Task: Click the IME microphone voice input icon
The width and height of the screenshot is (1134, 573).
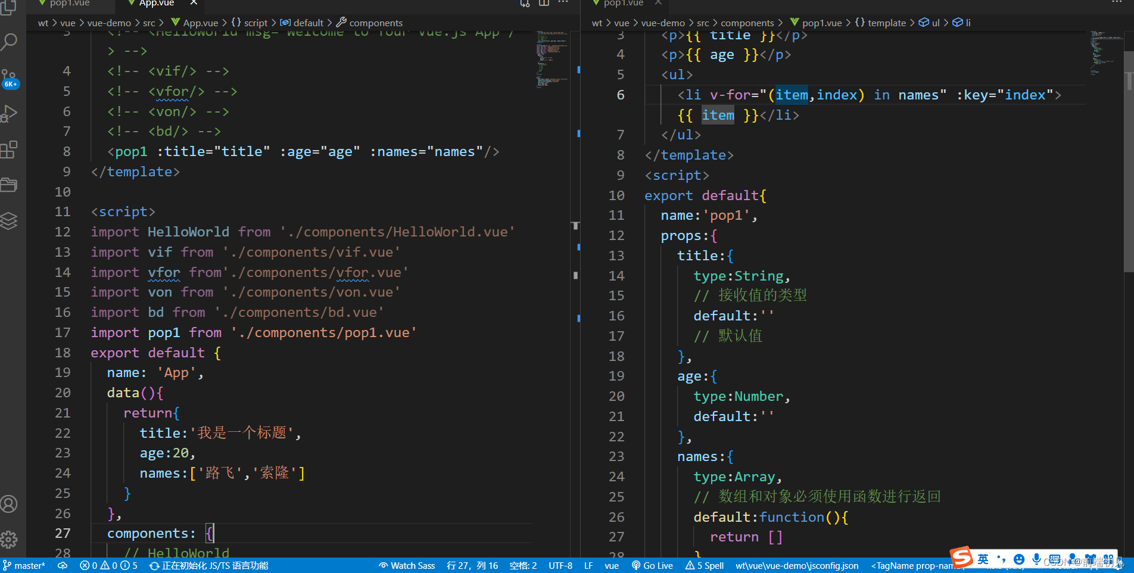Action: tap(1037, 559)
